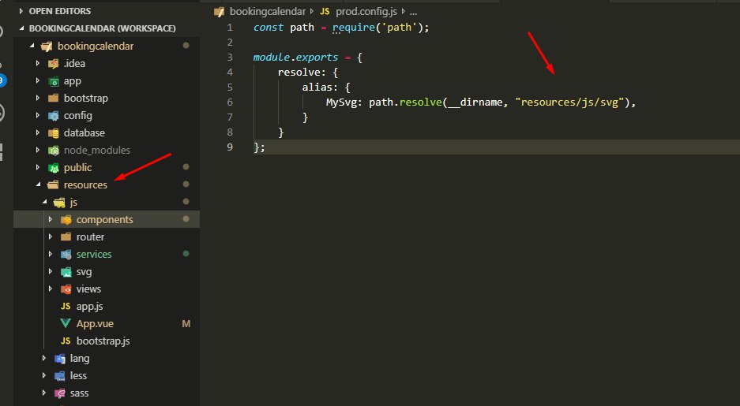This screenshot has width=740, height=406.
Task: Click line number 6 in gutter
Action: tap(230, 102)
